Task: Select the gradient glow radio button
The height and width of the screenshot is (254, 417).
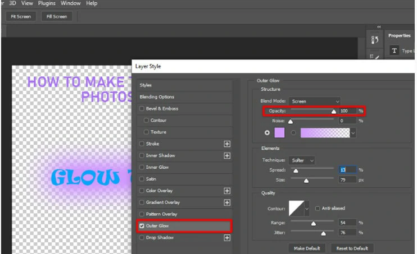Action: coord(293,133)
